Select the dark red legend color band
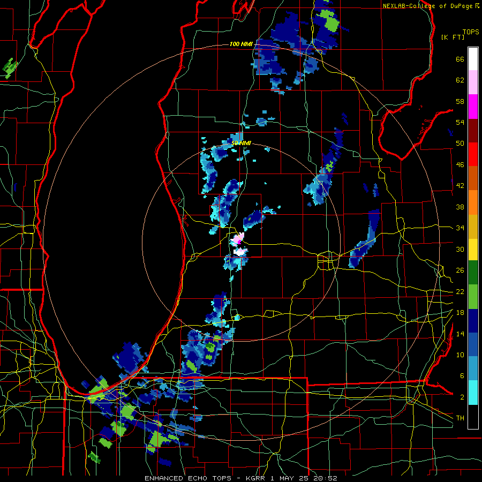The width and height of the screenshot is (482, 482). 473,130
